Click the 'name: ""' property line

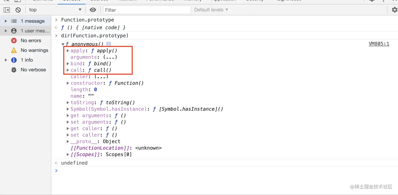pos(82,96)
